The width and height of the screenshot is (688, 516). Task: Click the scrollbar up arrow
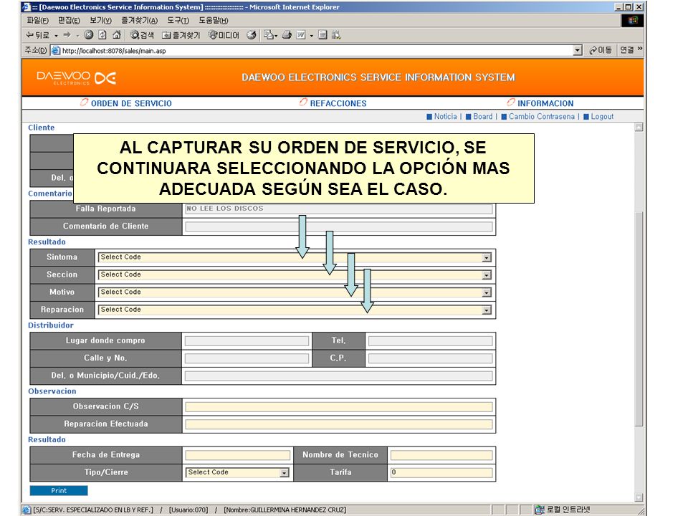tap(639, 128)
